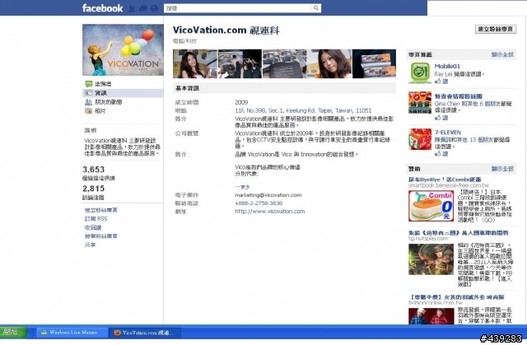Click phone number +886-2-2758-3838
Screen dimensions: 527x345
pos(259,203)
